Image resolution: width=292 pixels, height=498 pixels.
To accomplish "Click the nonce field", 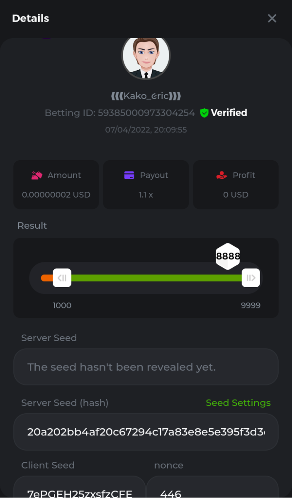I will point(212,490).
